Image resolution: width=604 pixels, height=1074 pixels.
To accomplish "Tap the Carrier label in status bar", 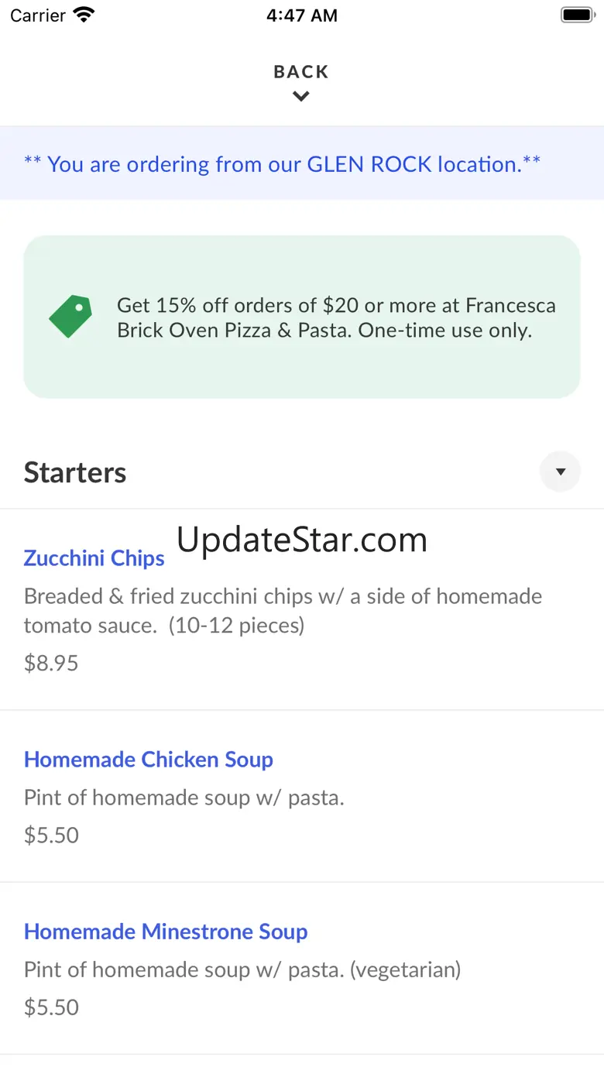I will tap(38, 15).
